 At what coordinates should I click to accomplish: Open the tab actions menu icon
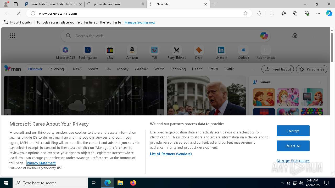point(16,4)
